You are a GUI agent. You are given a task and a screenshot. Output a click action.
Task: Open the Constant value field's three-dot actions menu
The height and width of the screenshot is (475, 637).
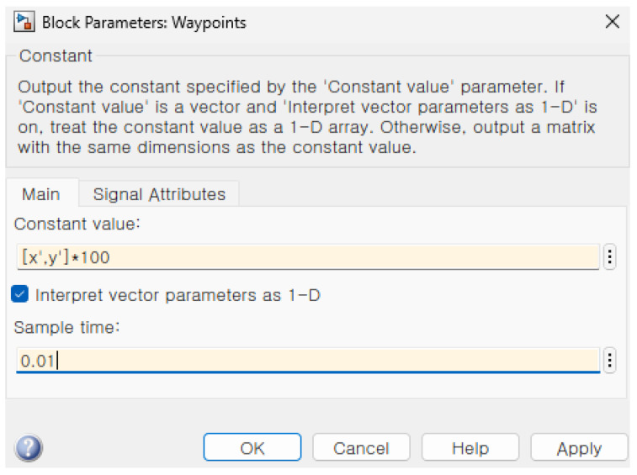click(609, 257)
